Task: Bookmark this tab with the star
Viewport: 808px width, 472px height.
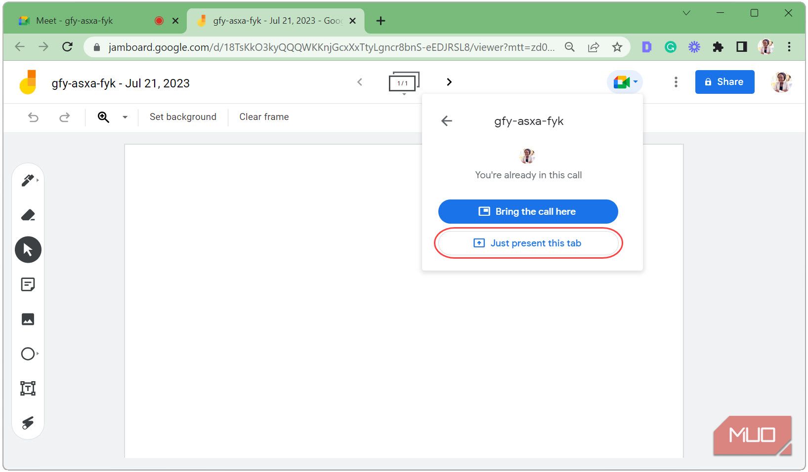Action: coord(617,47)
